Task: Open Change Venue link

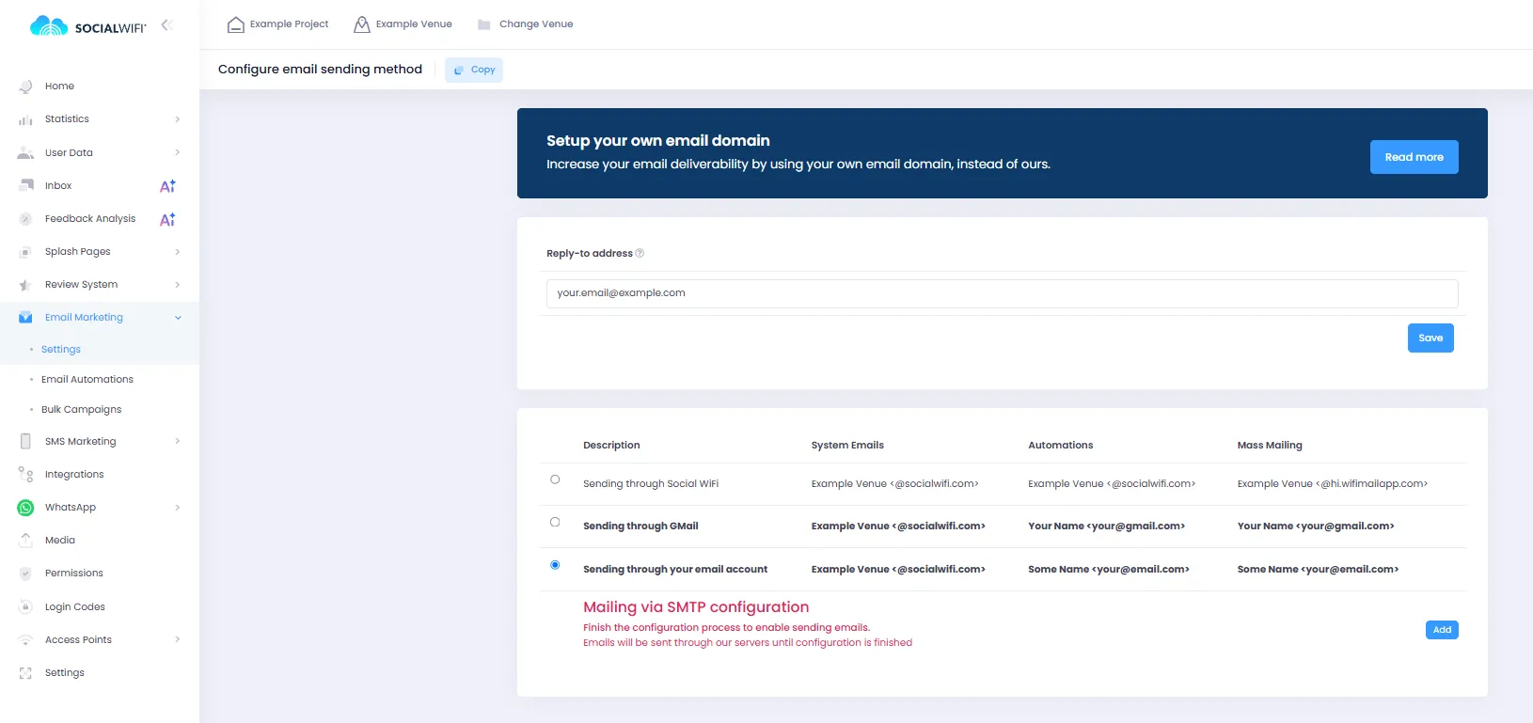Action: pyautogui.click(x=536, y=24)
